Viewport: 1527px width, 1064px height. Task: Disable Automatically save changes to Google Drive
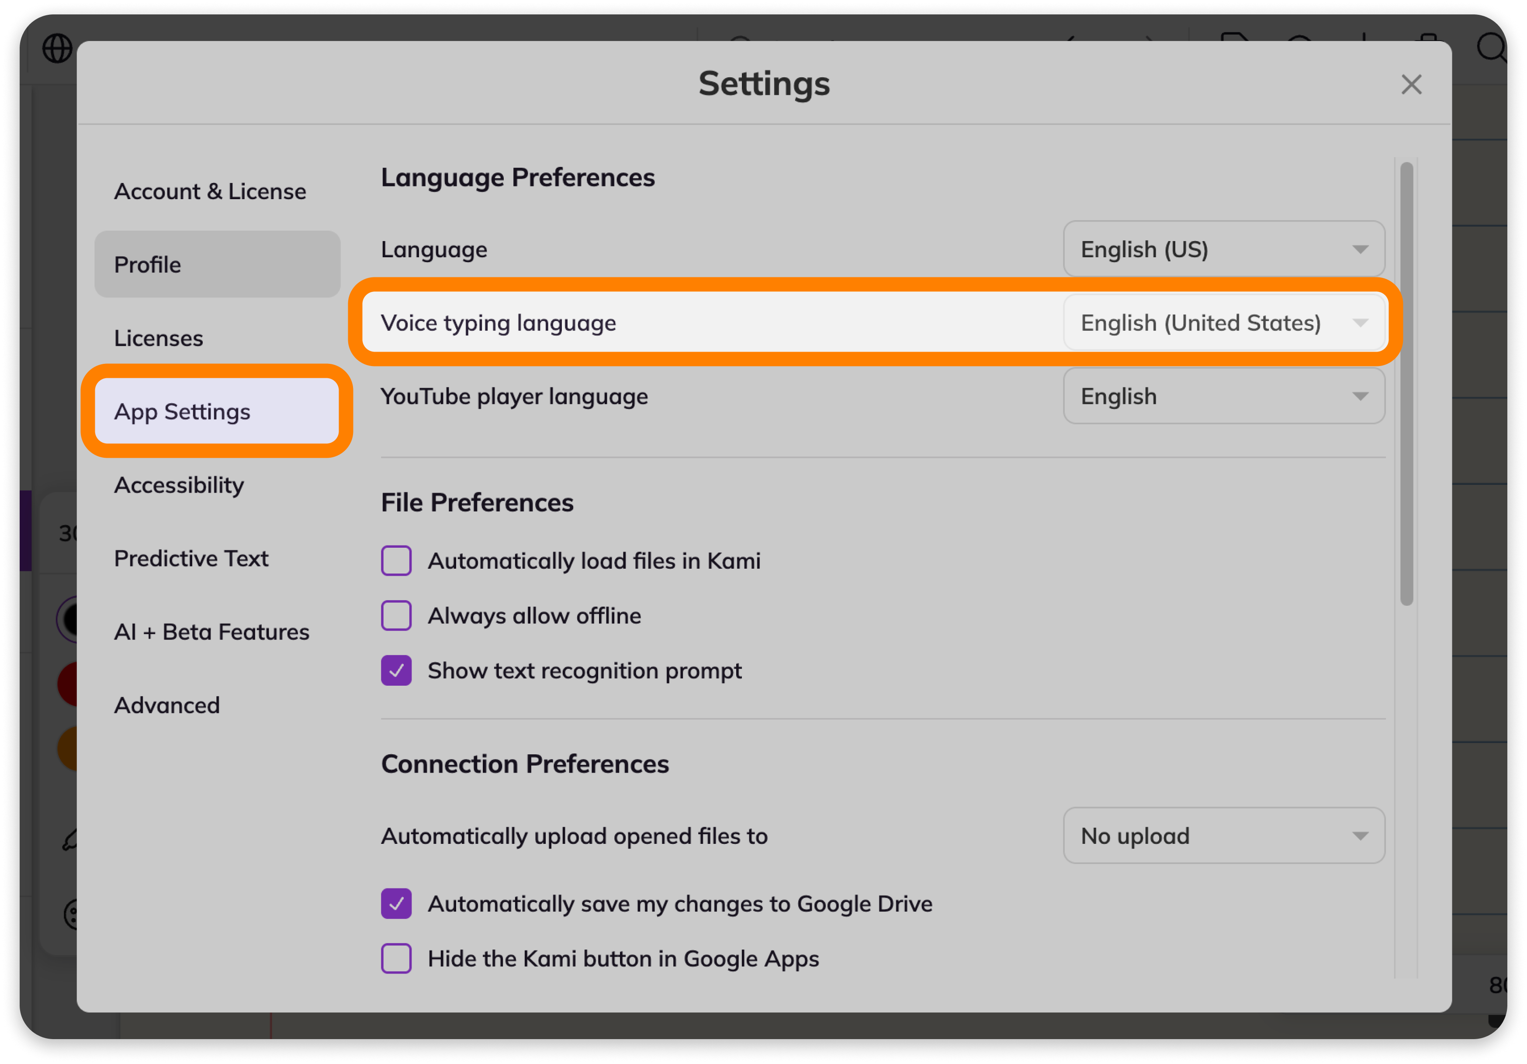(x=396, y=904)
